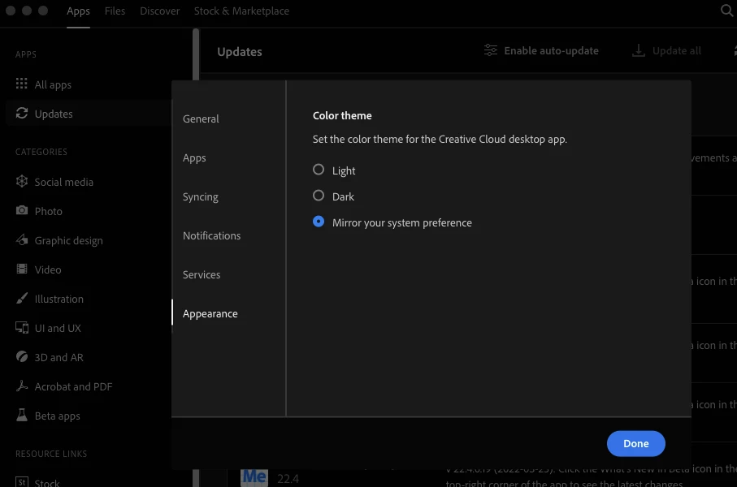Choose the Graphic design category icon

click(22, 239)
